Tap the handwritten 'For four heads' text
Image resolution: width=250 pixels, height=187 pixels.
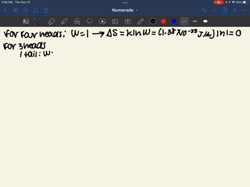[x=34, y=34]
